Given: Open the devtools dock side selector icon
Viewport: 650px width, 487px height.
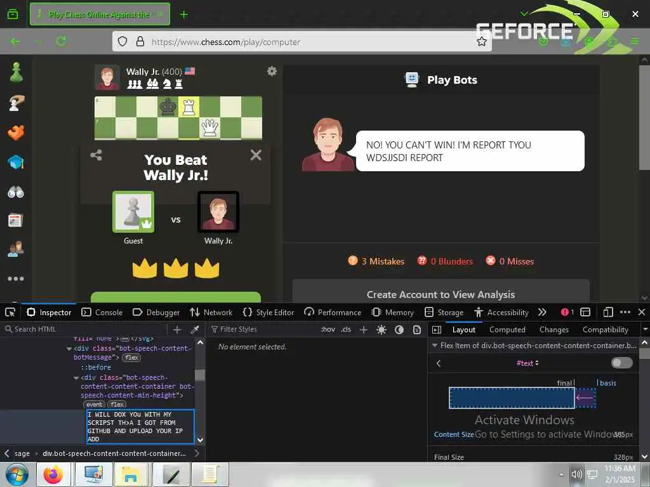Looking at the screenshot, I should coord(585,312).
